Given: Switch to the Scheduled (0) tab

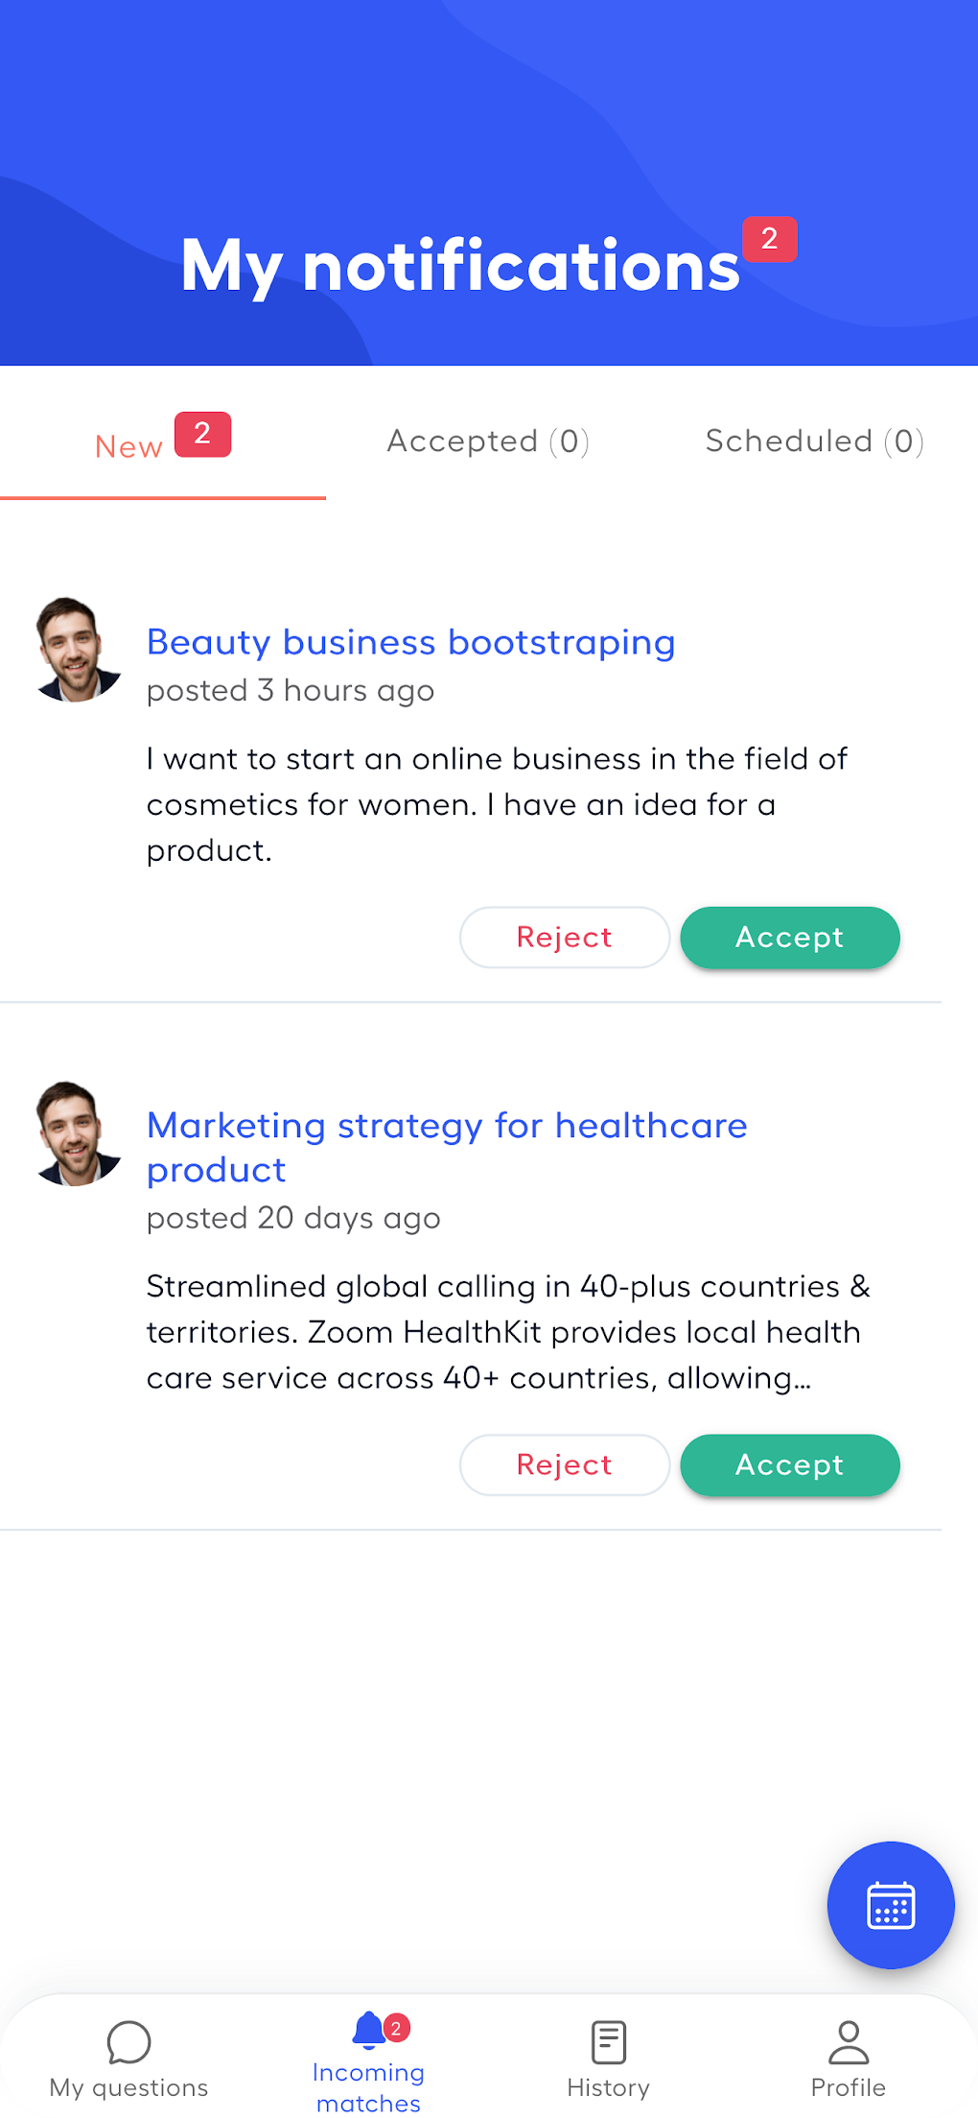Looking at the screenshot, I should tap(814, 441).
